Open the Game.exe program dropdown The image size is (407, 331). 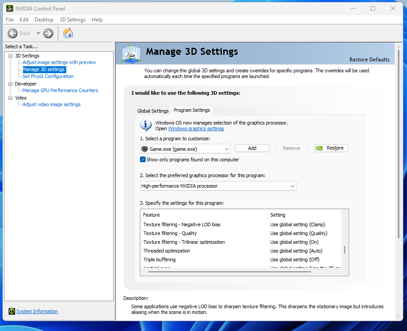[x=186, y=149]
